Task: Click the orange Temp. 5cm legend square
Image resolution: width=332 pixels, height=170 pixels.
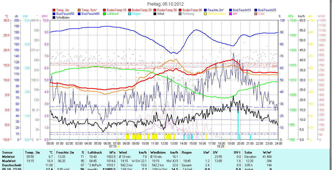Action: [x=79, y=10]
